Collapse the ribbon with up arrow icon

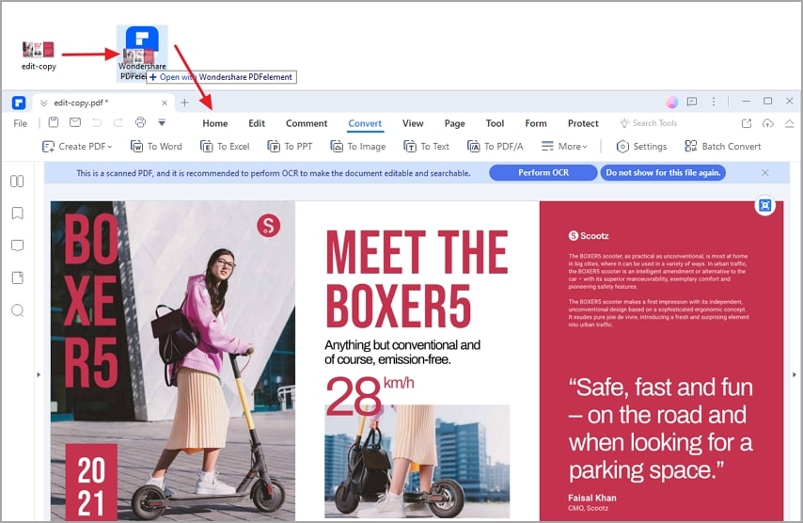click(789, 123)
